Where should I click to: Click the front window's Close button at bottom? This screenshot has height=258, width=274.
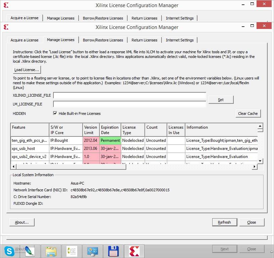coord(252,222)
